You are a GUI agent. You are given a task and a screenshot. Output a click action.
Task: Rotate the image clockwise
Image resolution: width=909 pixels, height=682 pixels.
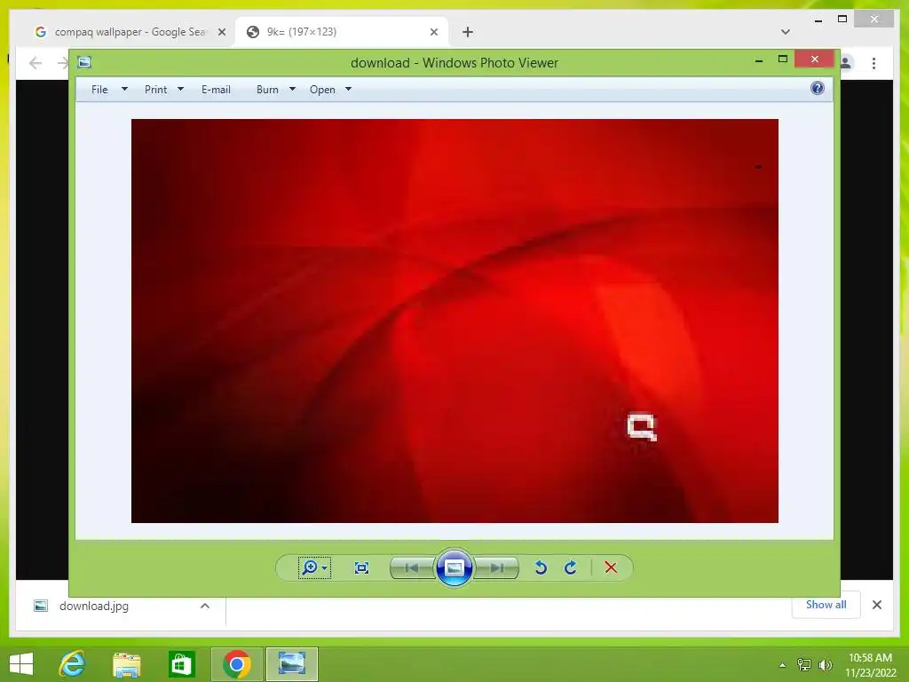click(x=571, y=567)
